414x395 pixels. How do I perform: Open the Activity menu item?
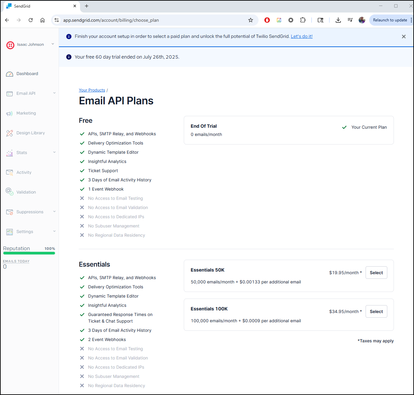coord(24,172)
